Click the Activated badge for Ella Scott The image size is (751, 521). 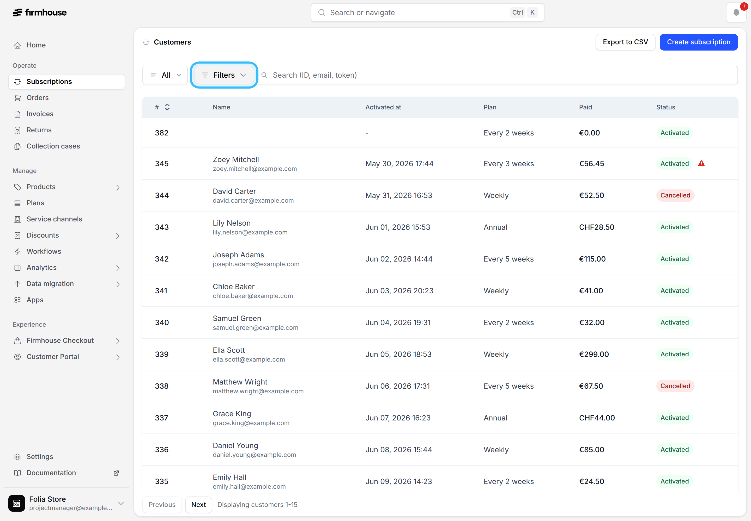click(x=675, y=355)
